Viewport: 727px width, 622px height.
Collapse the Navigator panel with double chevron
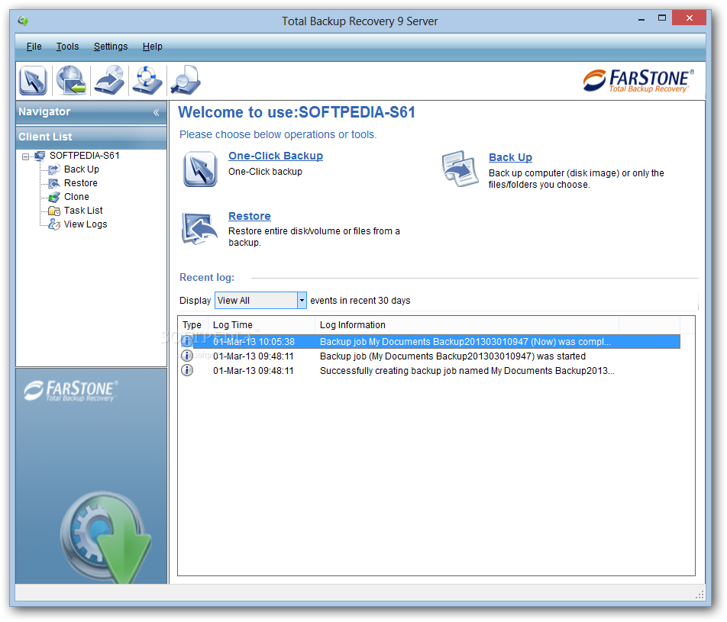(157, 112)
